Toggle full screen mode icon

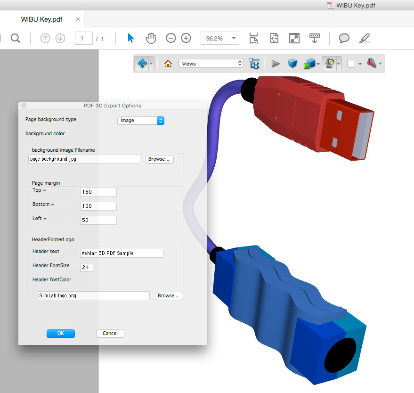tap(294, 38)
